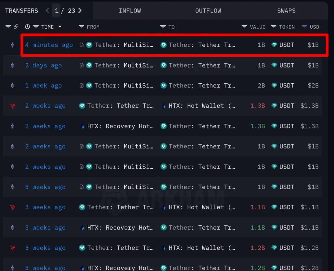Toggle the clock time-format icon
This screenshot has height=271, width=334.
click(27, 27)
